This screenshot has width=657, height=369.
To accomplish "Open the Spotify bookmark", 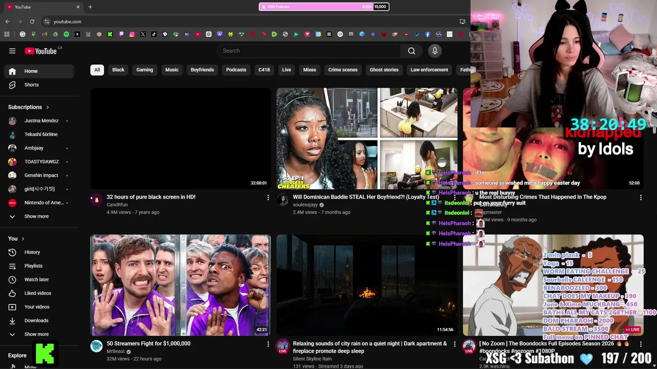I will (x=66, y=34).
